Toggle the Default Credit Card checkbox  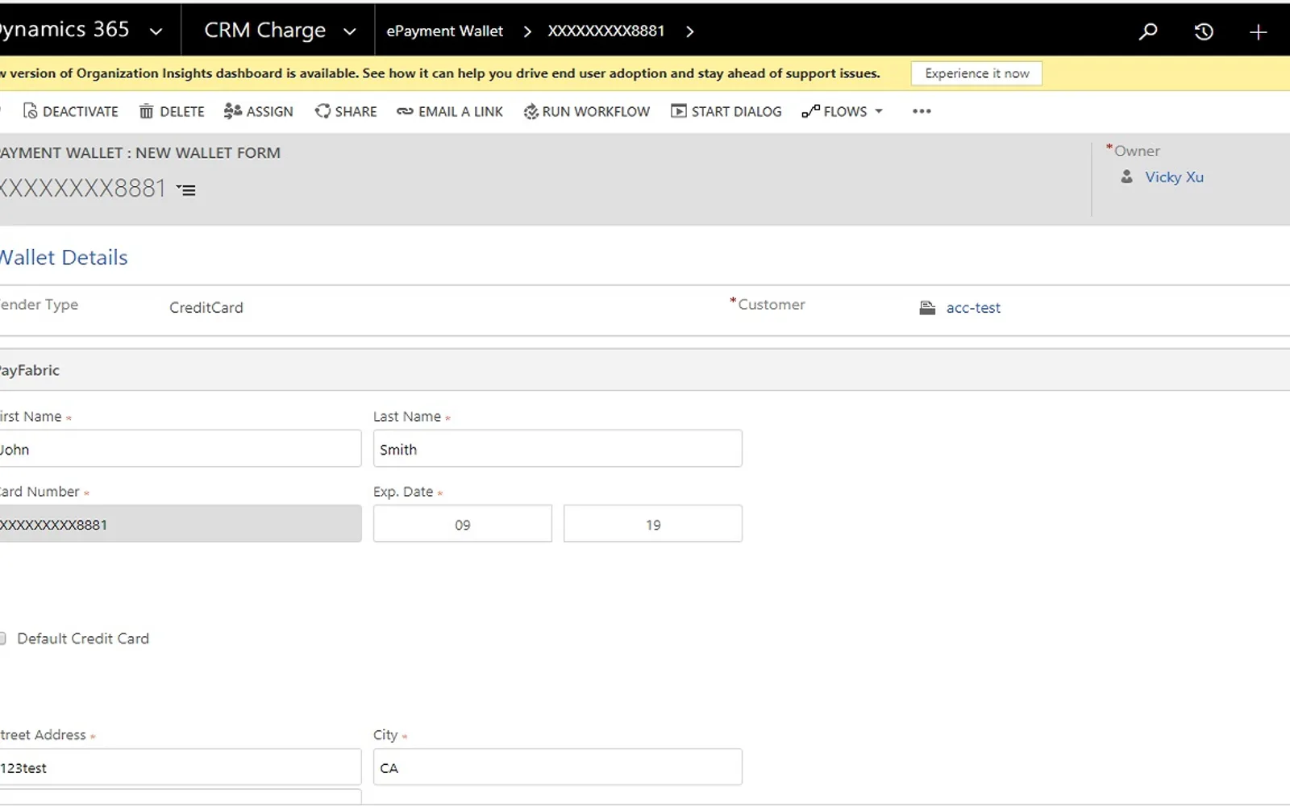coord(2,638)
